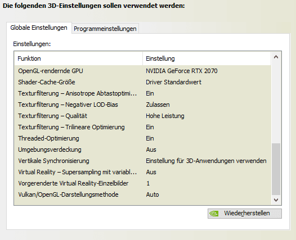The image size is (296, 240).
Task: Toggle Trilineare Optimierung value Ein
Action: pos(150,127)
